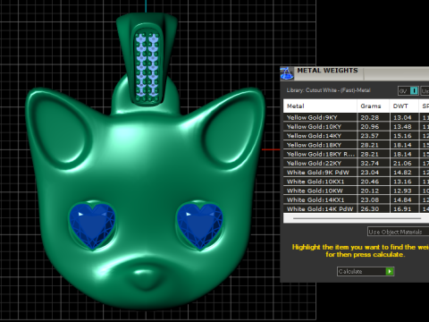Select the Yellow Gold:10KY row
Screen dimensions: 429x322
356,127
